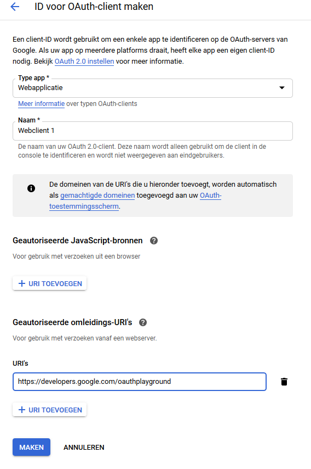Open help for Geautoriseerde omleidings-URI's

(143, 322)
